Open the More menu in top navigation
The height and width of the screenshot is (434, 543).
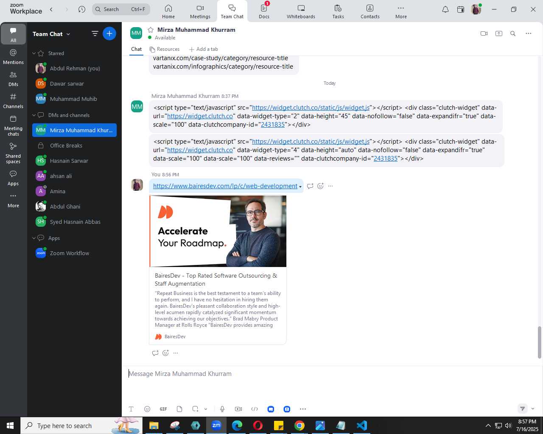click(401, 11)
